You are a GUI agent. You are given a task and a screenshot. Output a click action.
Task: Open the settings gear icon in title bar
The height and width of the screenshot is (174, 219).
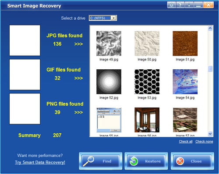tap(172, 5)
